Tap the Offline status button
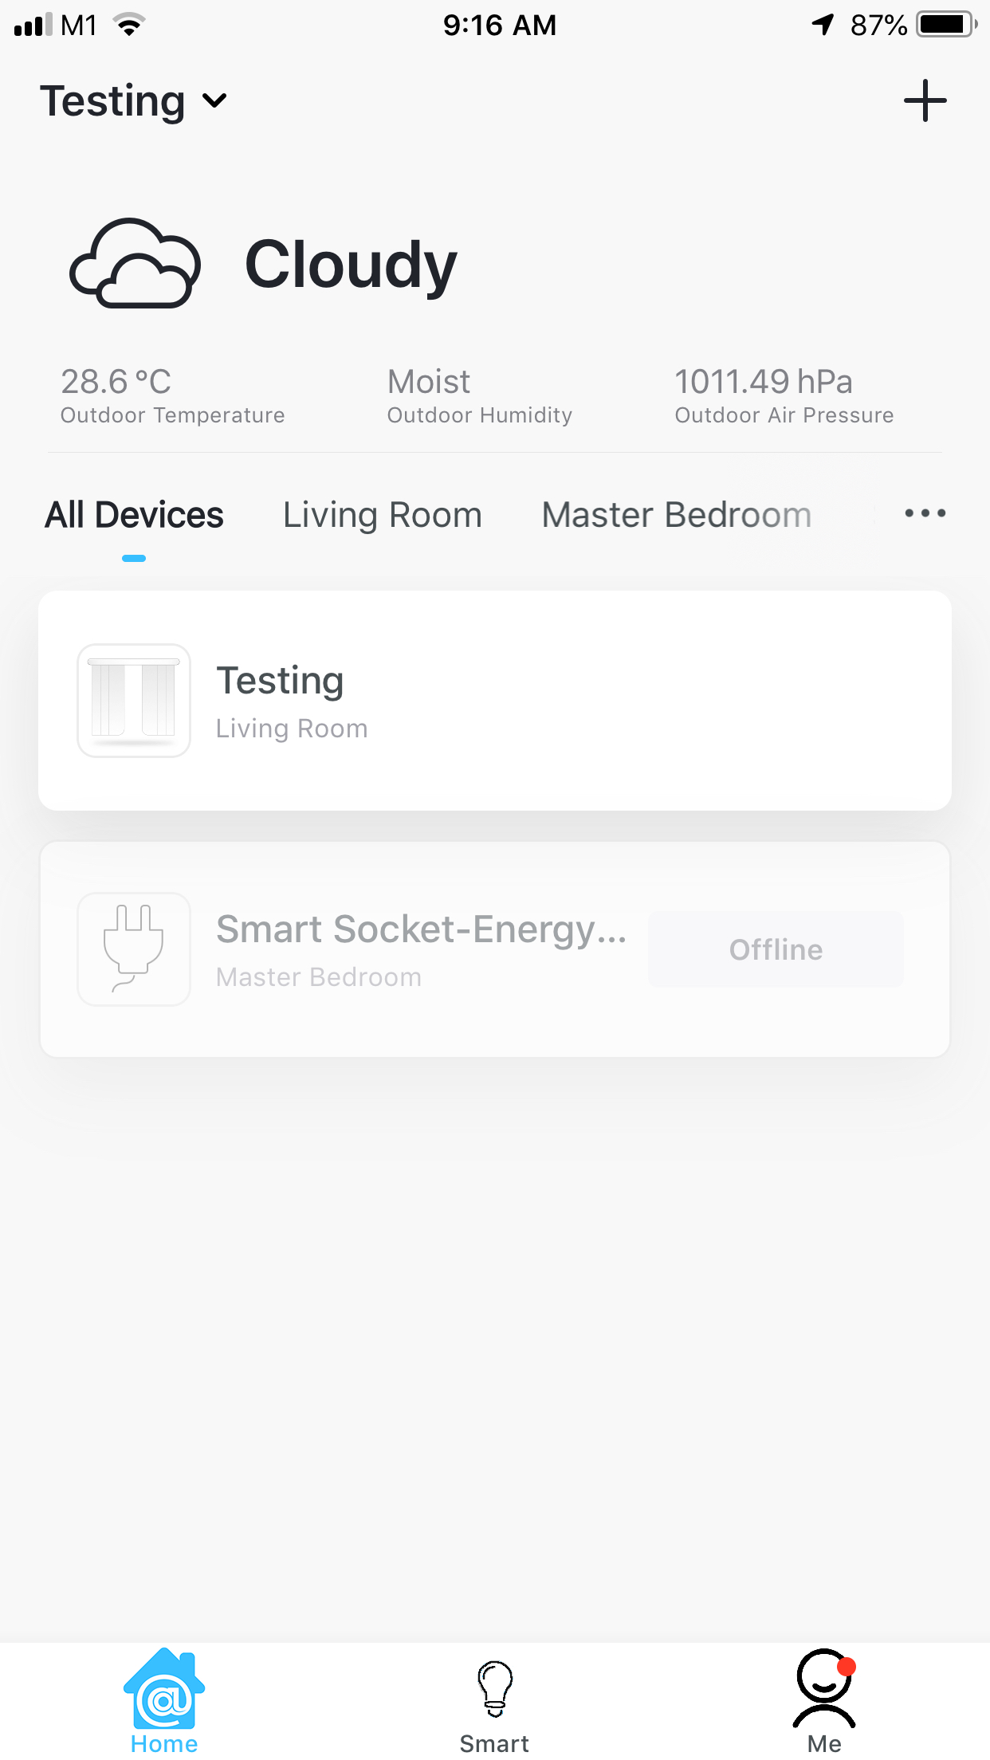Image resolution: width=990 pixels, height=1760 pixels. 776,949
